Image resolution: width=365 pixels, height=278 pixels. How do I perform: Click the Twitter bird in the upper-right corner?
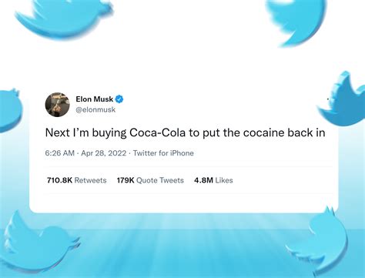(x=296, y=22)
